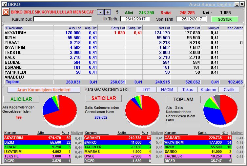The image size is (247, 166).
Task: Focus the Kurum bul search field
Action: point(63,19)
